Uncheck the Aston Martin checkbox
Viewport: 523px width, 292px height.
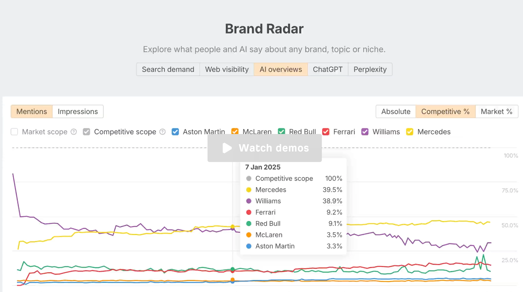pyautogui.click(x=175, y=132)
